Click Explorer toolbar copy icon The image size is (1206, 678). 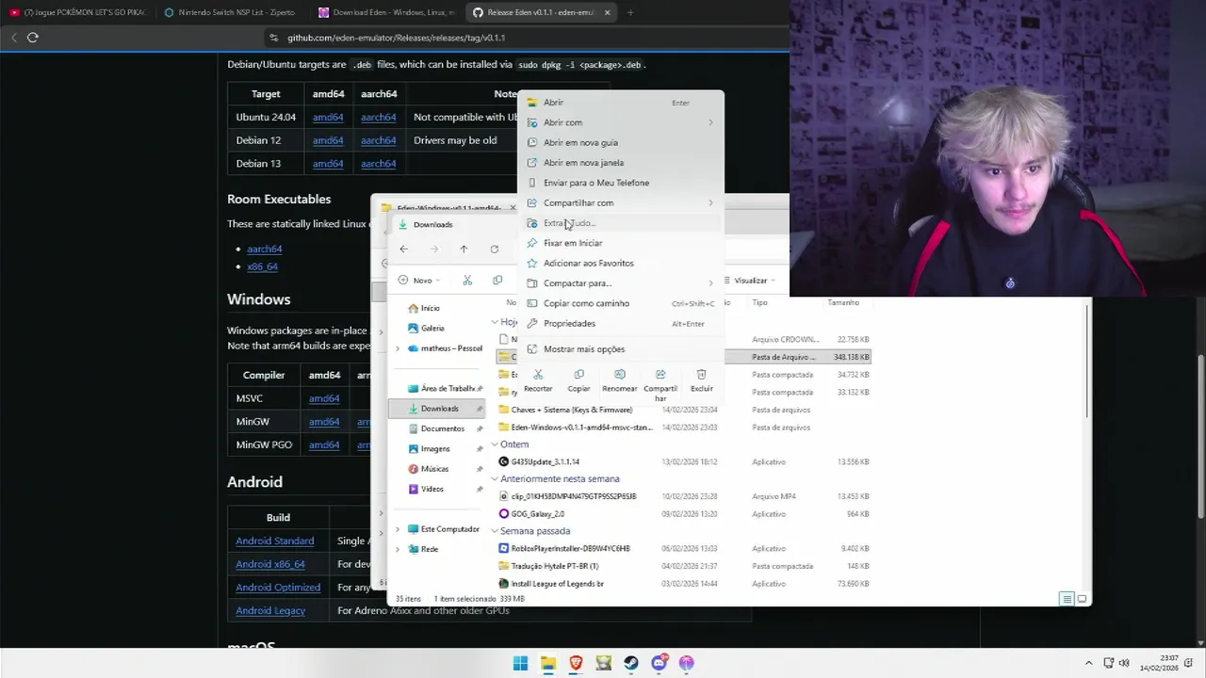[x=497, y=280]
